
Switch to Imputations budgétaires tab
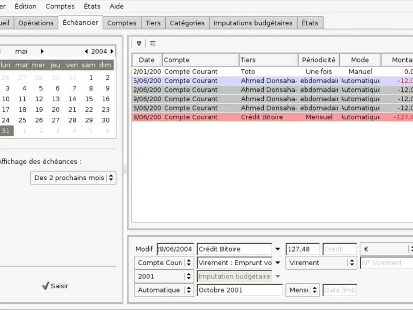coord(253,23)
